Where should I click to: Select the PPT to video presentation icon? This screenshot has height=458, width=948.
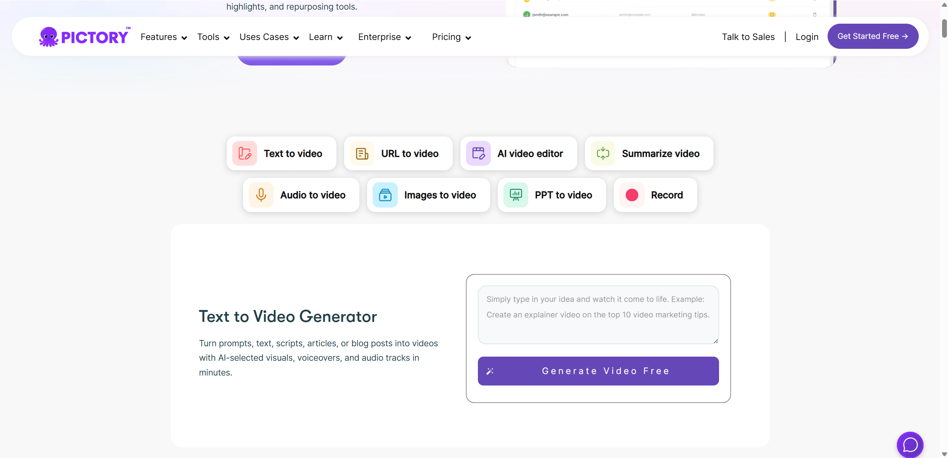click(516, 195)
